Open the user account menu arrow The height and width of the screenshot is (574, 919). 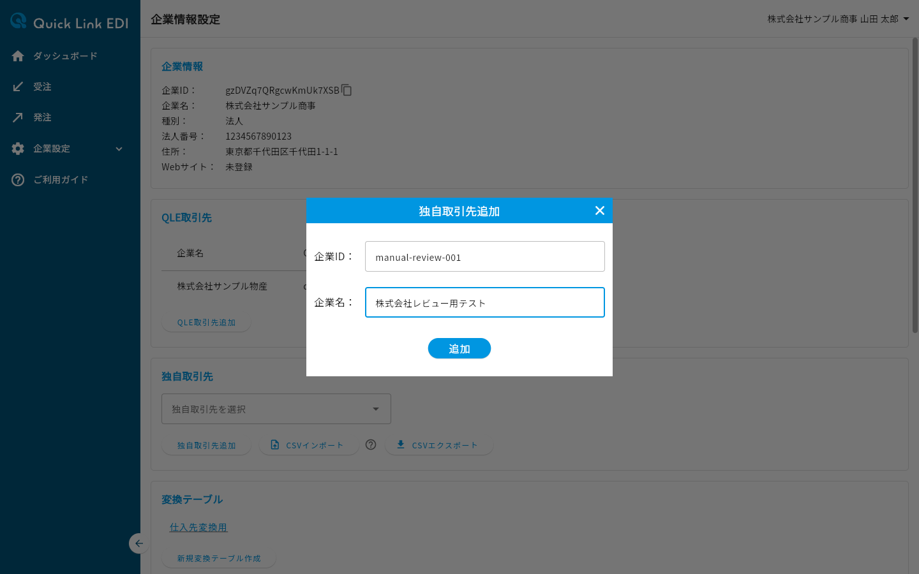tap(906, 19)
